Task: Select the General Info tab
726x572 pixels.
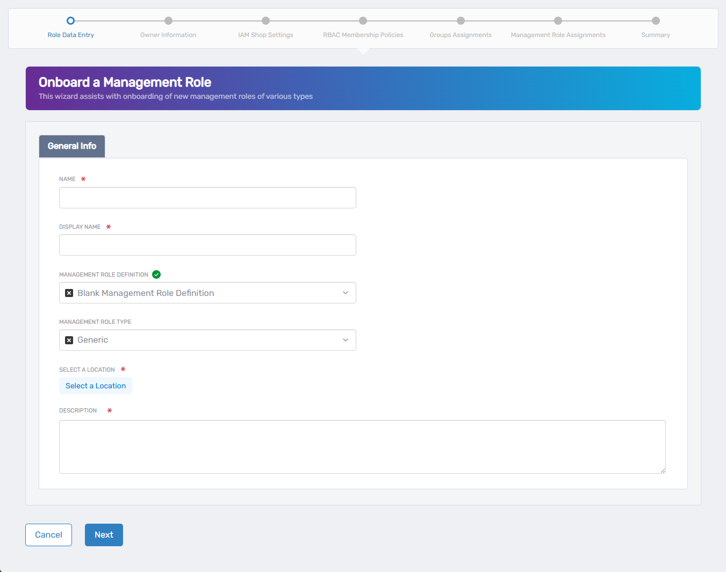Action: [71, 146]
